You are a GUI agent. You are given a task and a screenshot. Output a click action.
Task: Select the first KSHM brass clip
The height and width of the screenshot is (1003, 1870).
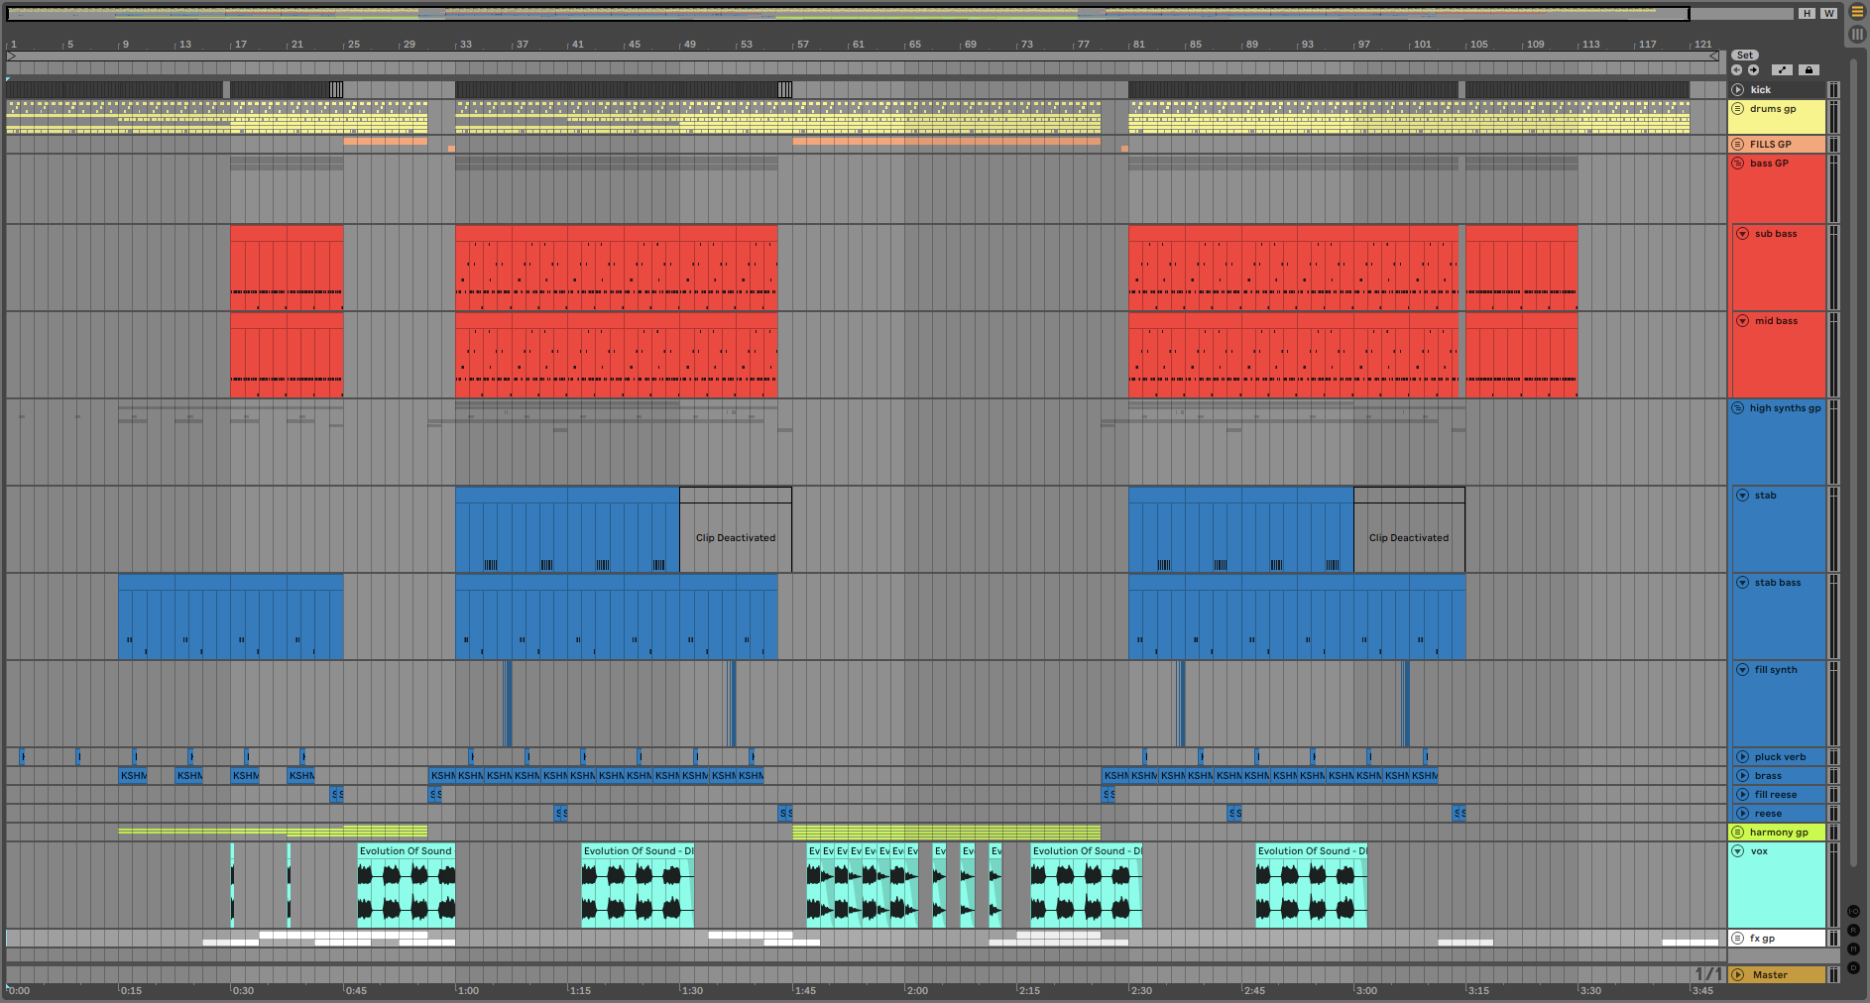pyautogui.click(x=133, y=775)
